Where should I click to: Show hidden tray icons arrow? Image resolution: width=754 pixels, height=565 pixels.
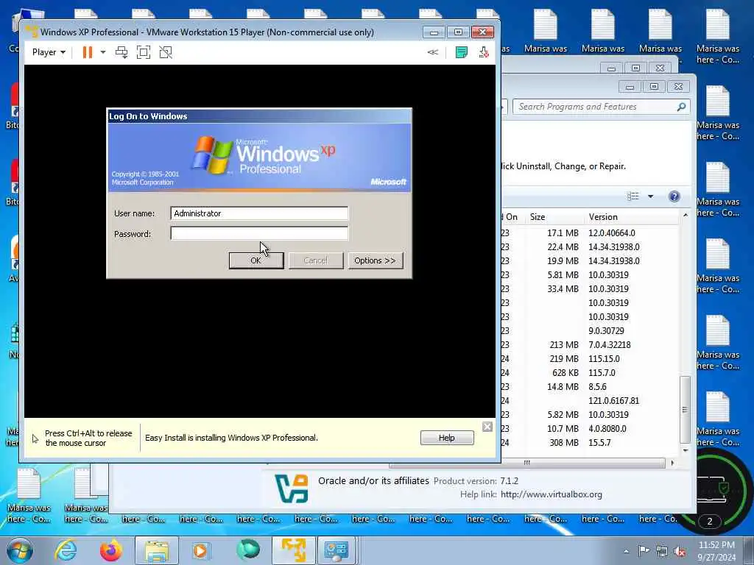coord(626,551)
